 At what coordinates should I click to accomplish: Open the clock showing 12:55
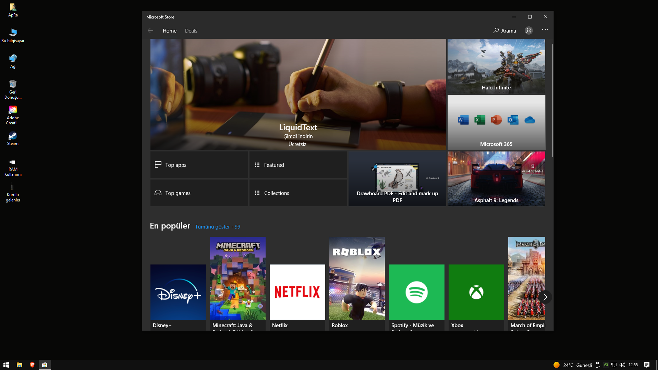click(x=633, y=365)
